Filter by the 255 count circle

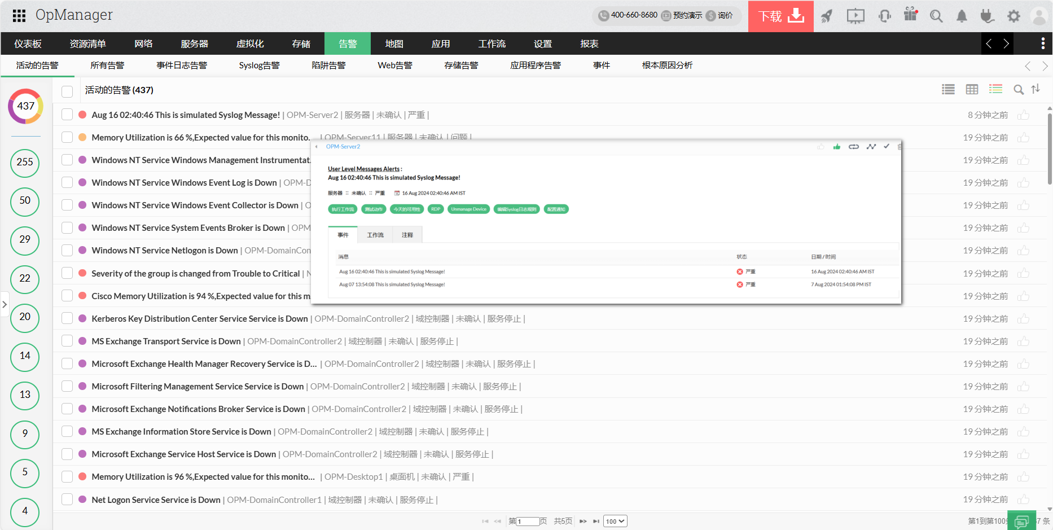(x=25, y=163)
